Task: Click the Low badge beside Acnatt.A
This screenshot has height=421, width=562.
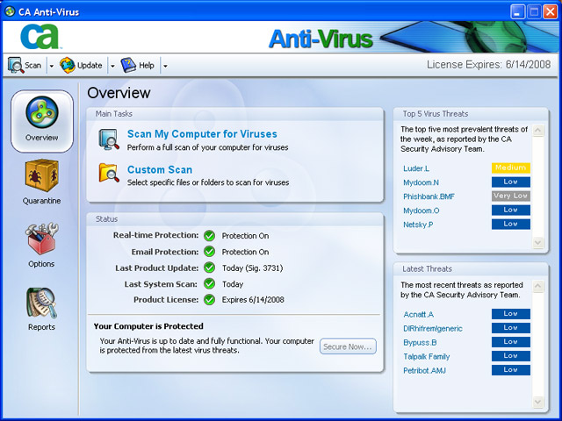Action: click(x=511, y=314)
